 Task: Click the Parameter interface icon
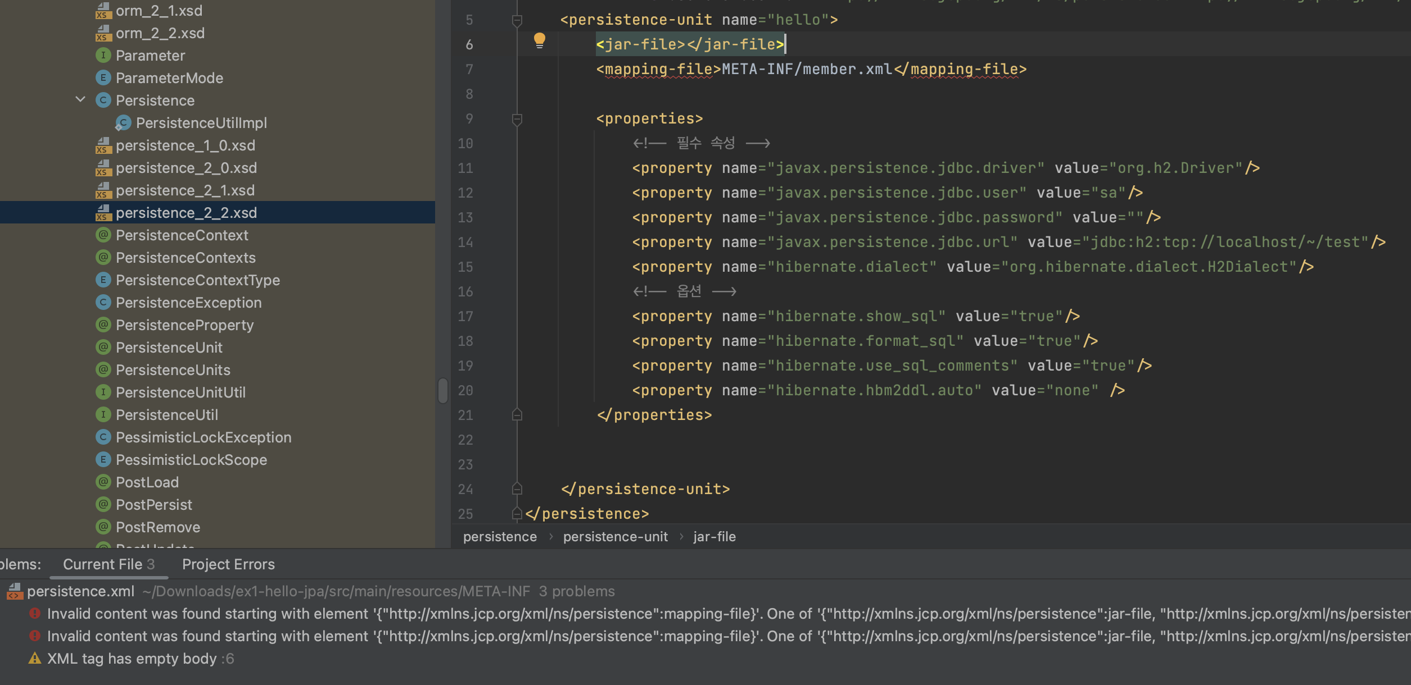(103, 55)
